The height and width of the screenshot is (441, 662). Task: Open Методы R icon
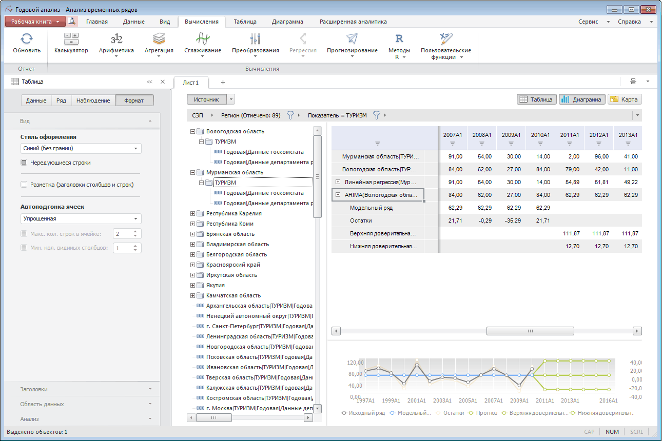click(x=399, y=39)
